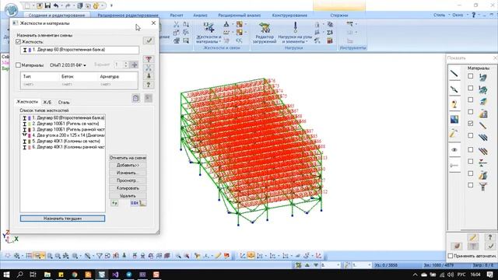Click the pencil redraw icon in Показать panel
This screenshot has height=280, width=498.
pyautogui.click(x=472, y=237)
